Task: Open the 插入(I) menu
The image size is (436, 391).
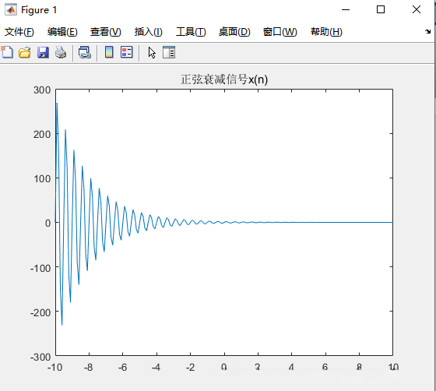Action: coord(149,32)
